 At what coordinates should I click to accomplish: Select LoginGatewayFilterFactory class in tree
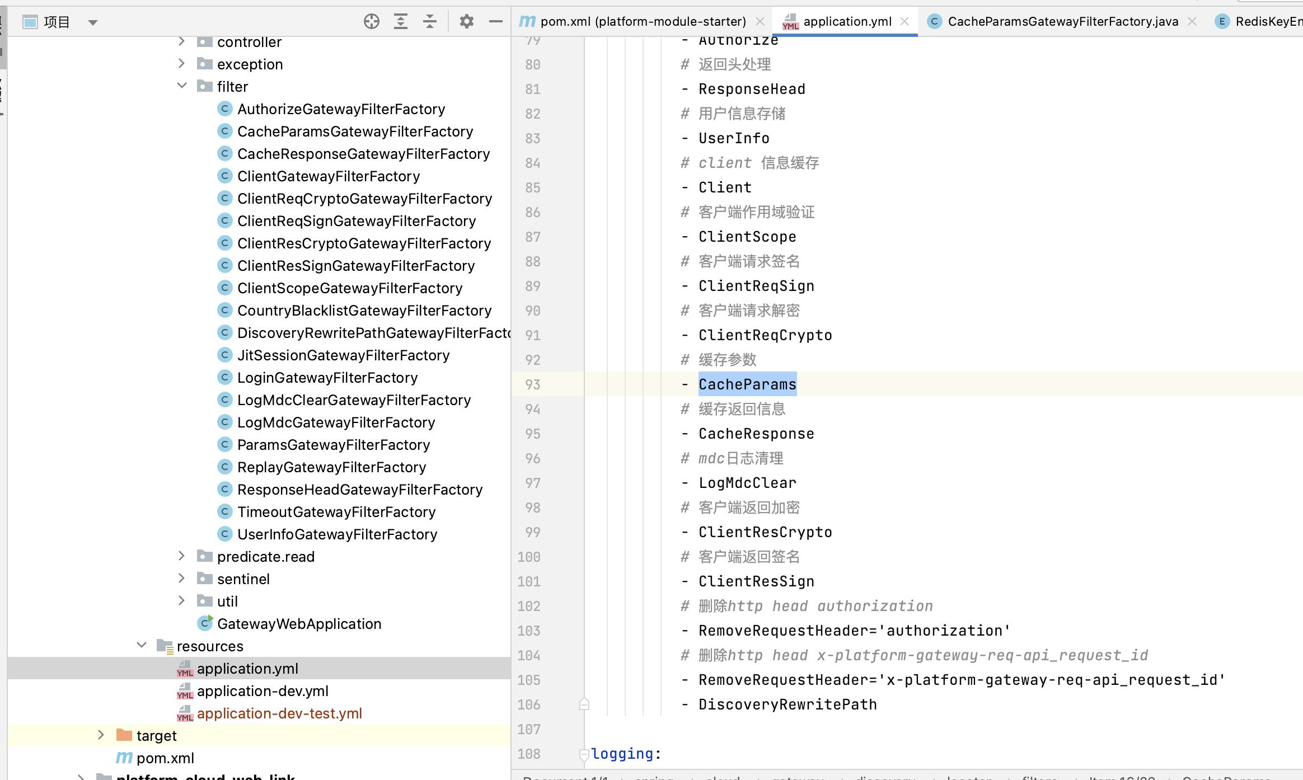click(x=327, y=378)
